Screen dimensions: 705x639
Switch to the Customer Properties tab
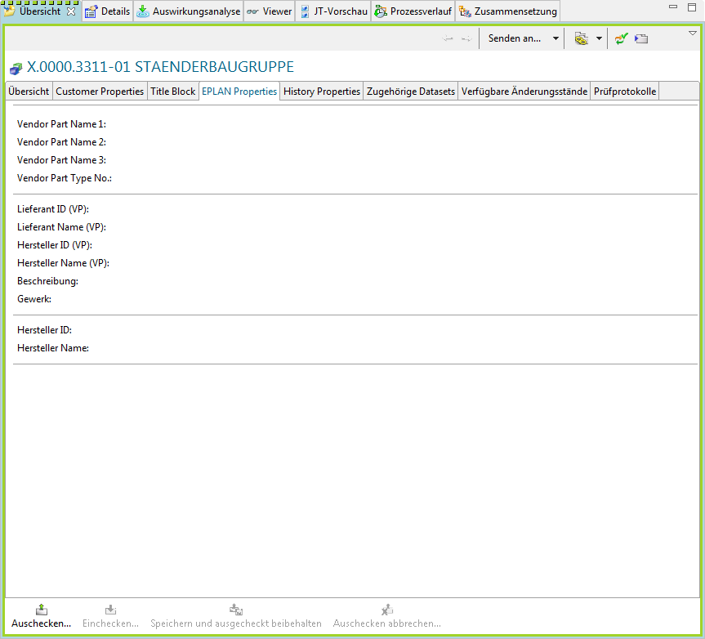pyautogui.click(x=100, y=92)
